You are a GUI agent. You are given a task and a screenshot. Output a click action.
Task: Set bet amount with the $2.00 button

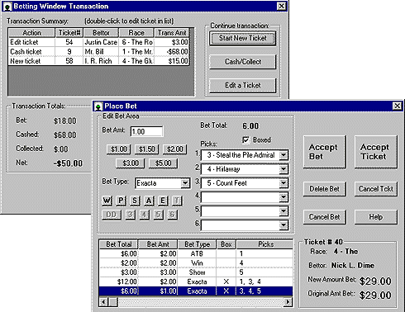[175, 149]
